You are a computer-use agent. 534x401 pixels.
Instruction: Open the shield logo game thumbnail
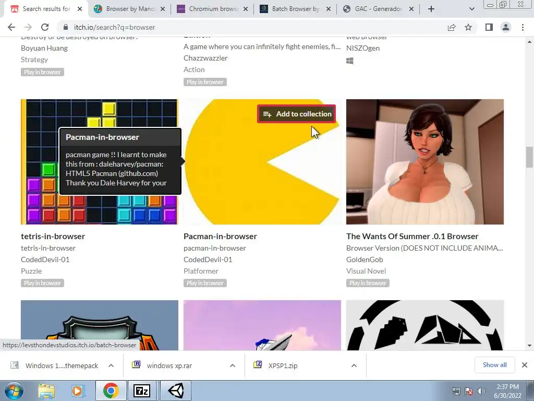(100, 325)
